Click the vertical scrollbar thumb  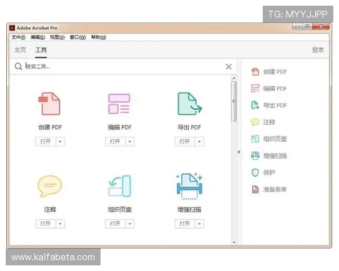point(234,102)
